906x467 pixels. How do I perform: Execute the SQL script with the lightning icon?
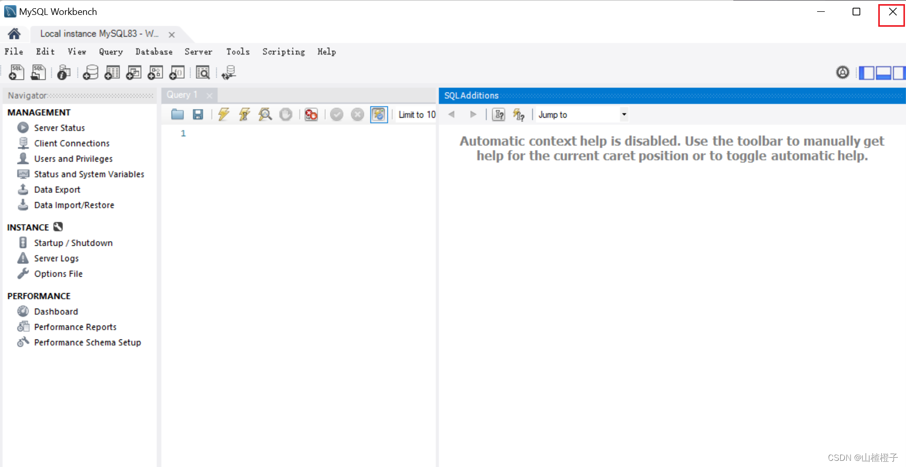[x=223, y=114]
